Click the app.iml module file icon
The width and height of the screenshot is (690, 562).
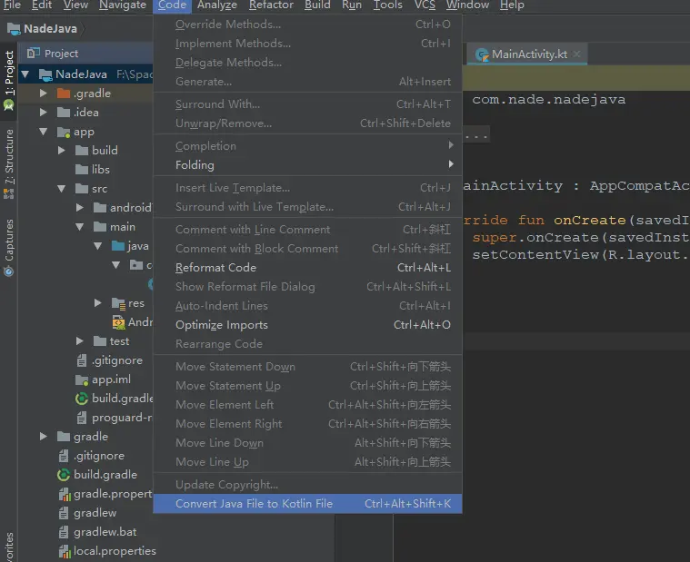82,380
